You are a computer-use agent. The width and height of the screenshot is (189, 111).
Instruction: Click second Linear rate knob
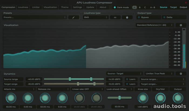(x=96, y=98)
